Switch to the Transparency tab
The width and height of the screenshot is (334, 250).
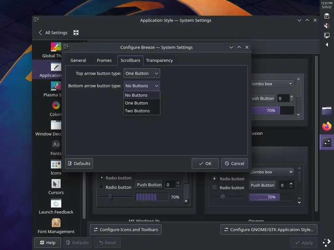[x=159, y=60]
